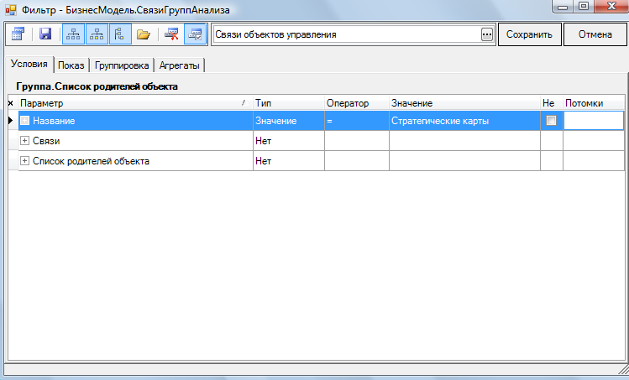Expand the 'Список родителей объекта' node
This screenshot has height=380, width=629.
[24, 161]
